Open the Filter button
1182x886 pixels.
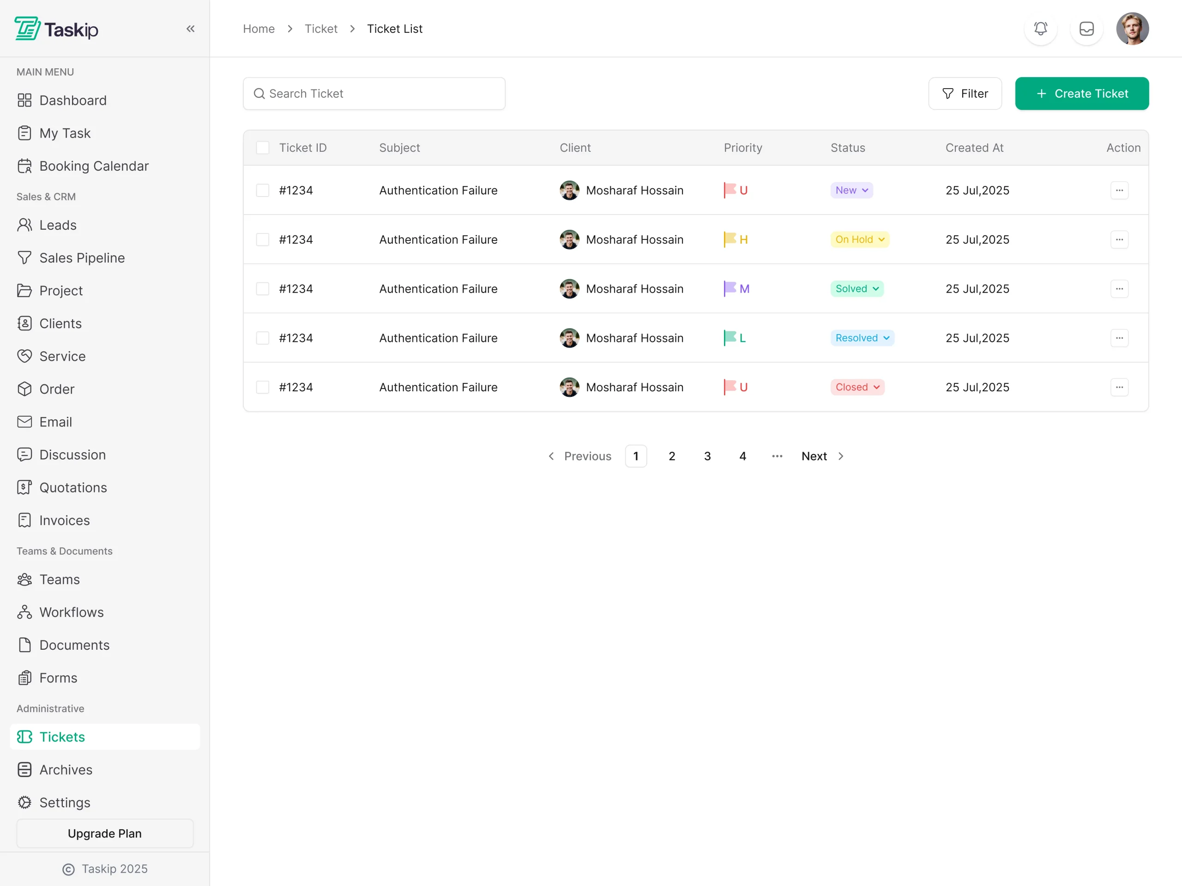(965, 94)
